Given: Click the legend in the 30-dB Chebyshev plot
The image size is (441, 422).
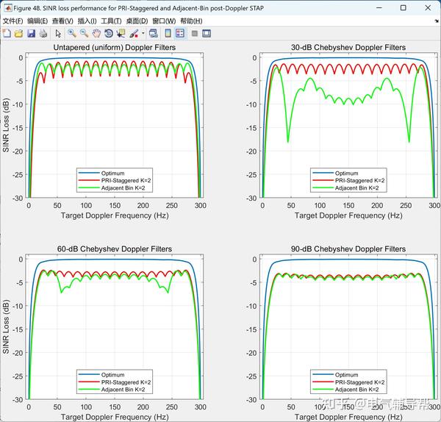Looking at the screenshot, I should [348, 180].
